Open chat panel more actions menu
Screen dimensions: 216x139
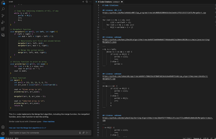pos(90,2)
